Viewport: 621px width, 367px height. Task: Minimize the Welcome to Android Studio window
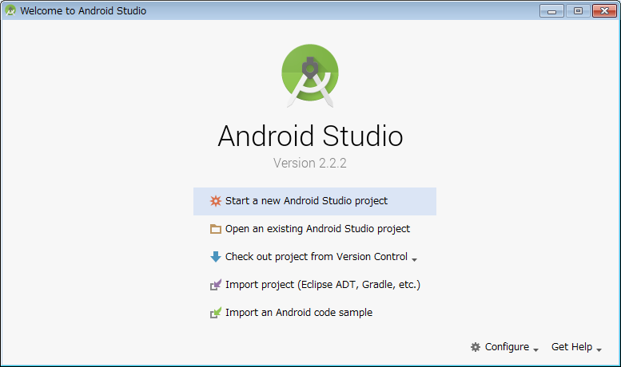click(x=551, y=11)
